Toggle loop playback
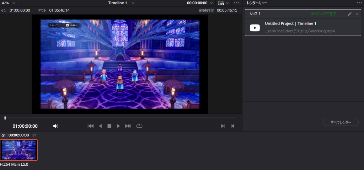364x170 pixels. click(x=139, y=126)
